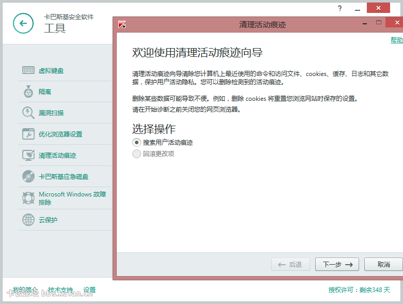Image resolution: width=403 pixels, height=304 pixels.
Task: Maximize the 清理活动痕迹 wizard window
Action: 379,22
